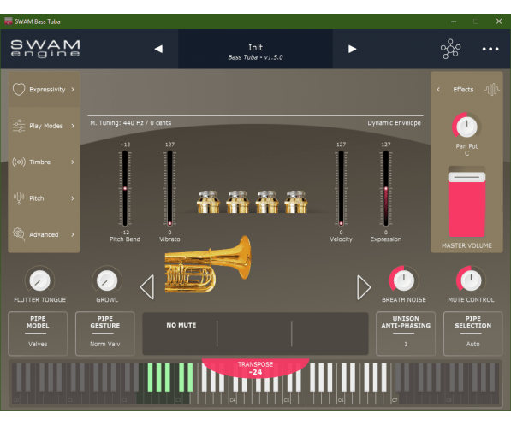Open the Pipe Gesture Norm Valv selector

point(105,334)
